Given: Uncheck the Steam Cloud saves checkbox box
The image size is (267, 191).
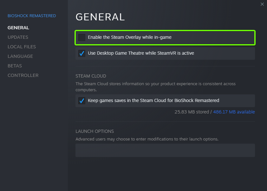Looking at the screenshot, I should tap(82, 101).
